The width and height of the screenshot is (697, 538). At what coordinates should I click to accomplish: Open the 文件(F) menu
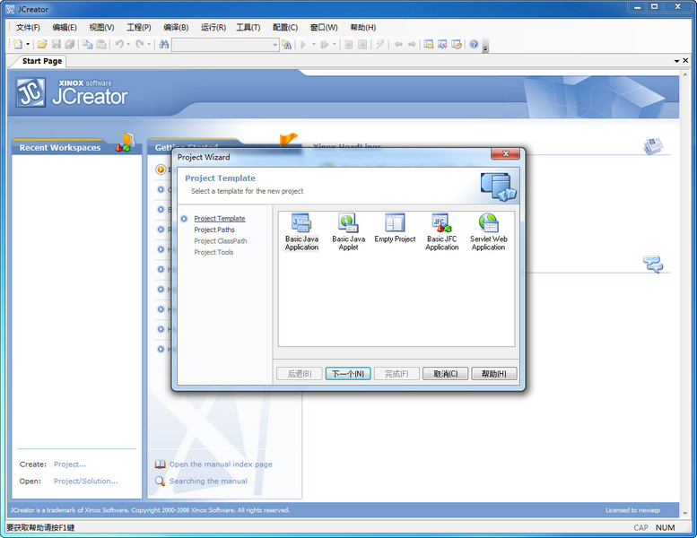[x=28, y=27]
